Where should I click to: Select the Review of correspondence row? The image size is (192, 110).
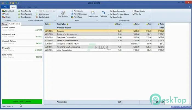click(104, 40)
